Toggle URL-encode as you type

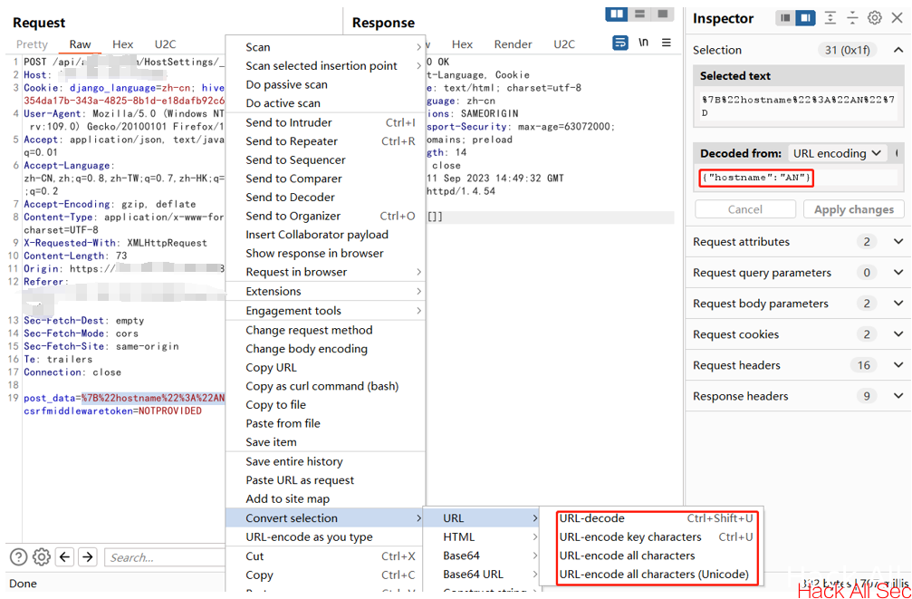[325, 536]
